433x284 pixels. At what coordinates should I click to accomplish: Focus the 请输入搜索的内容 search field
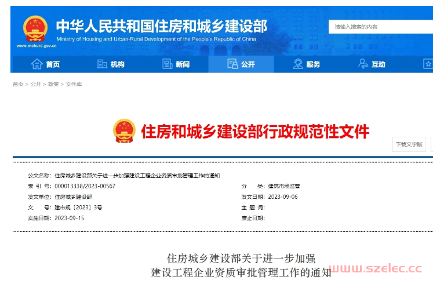(x=381, y=27)
